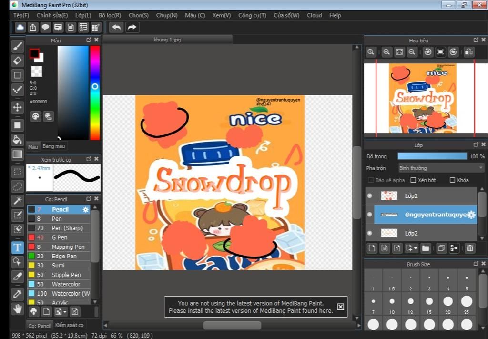Click Navigator fit-to-window icon
The image size is (488, 339).
click(399, 52)
